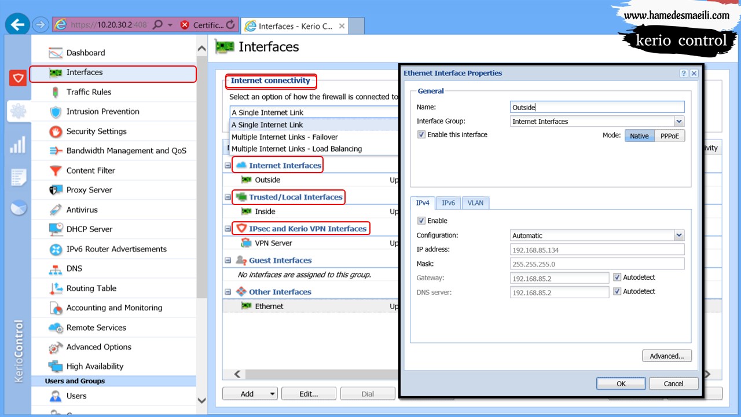Select Configuration gear section icon
The image size is (741, 417).
[18, 111]
